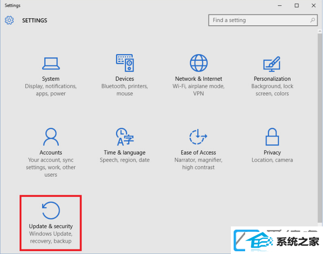Click 'Windows Update, recovery, backup' description
The image size is (323, 254).
51,237
